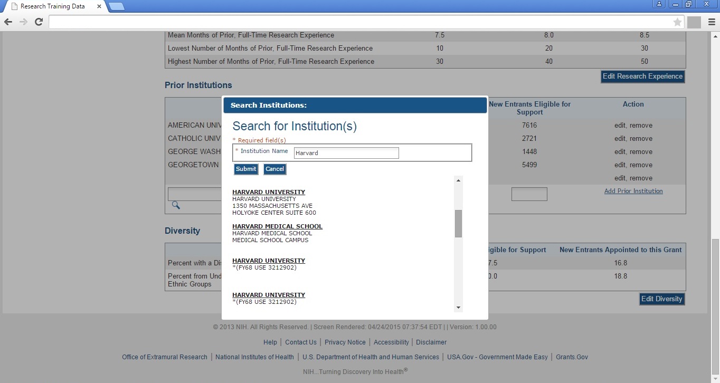Click the New Entrants Appointed to this Grant header

point(621,250)
